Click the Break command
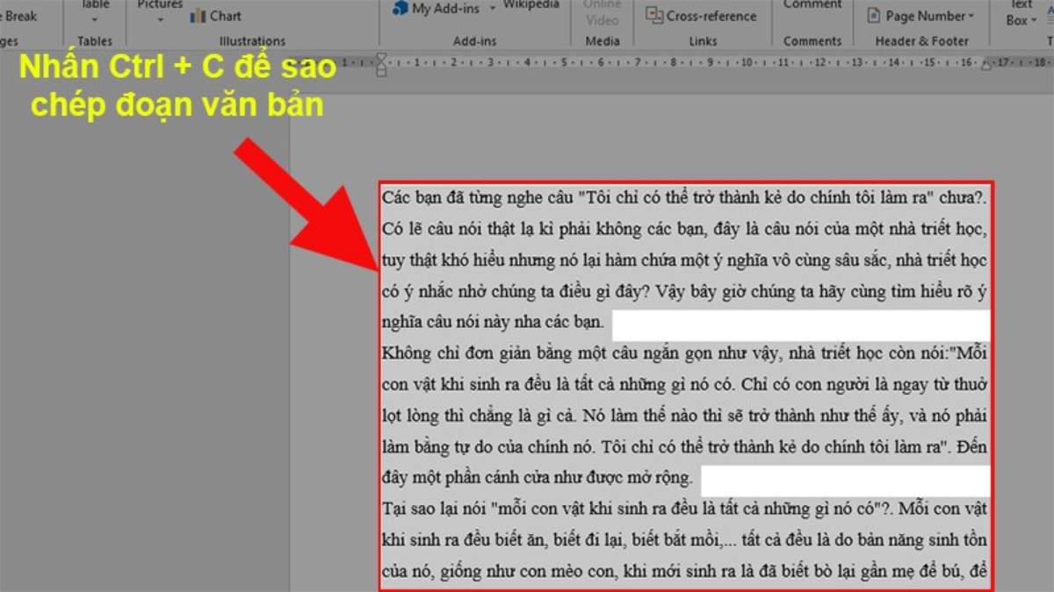This screenshot has height=592, width=1054. [22, 15]
